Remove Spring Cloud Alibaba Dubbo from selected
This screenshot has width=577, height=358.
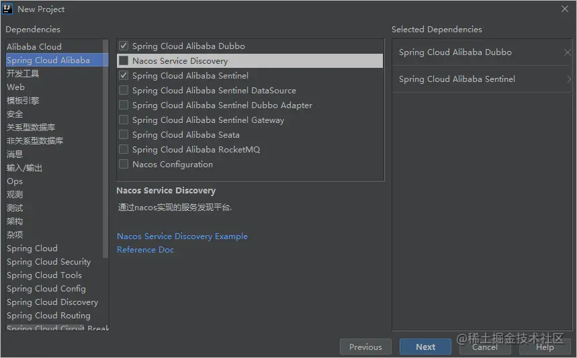click(x=568, y=52)
